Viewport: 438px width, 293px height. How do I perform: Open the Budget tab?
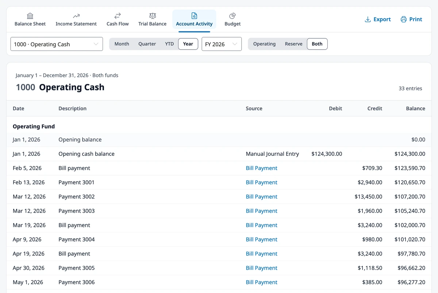click(x=233, y=19)
